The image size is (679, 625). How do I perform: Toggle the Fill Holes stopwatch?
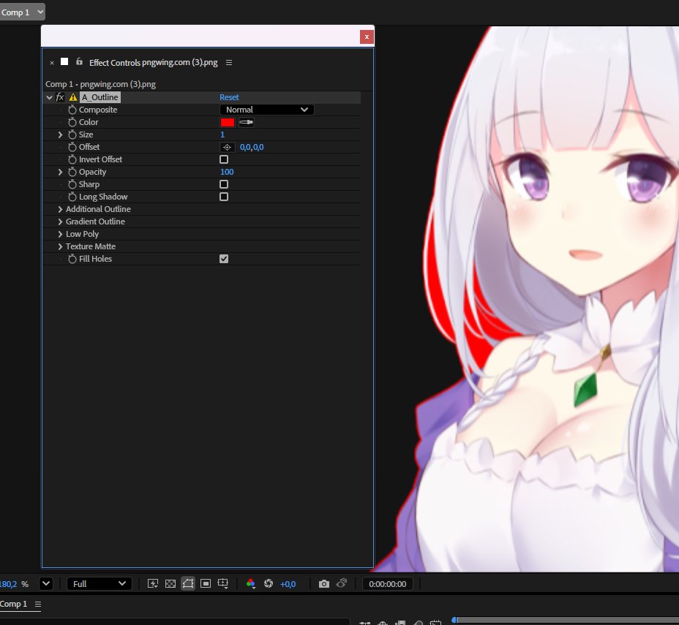pyautogui.click(x=72, y=259)
